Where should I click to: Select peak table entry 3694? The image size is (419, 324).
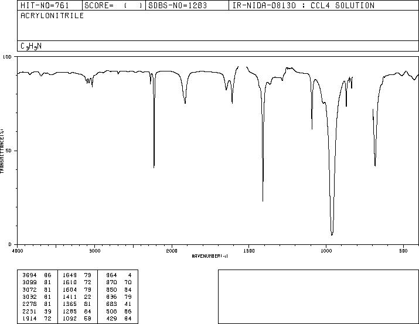pos(30,275)
